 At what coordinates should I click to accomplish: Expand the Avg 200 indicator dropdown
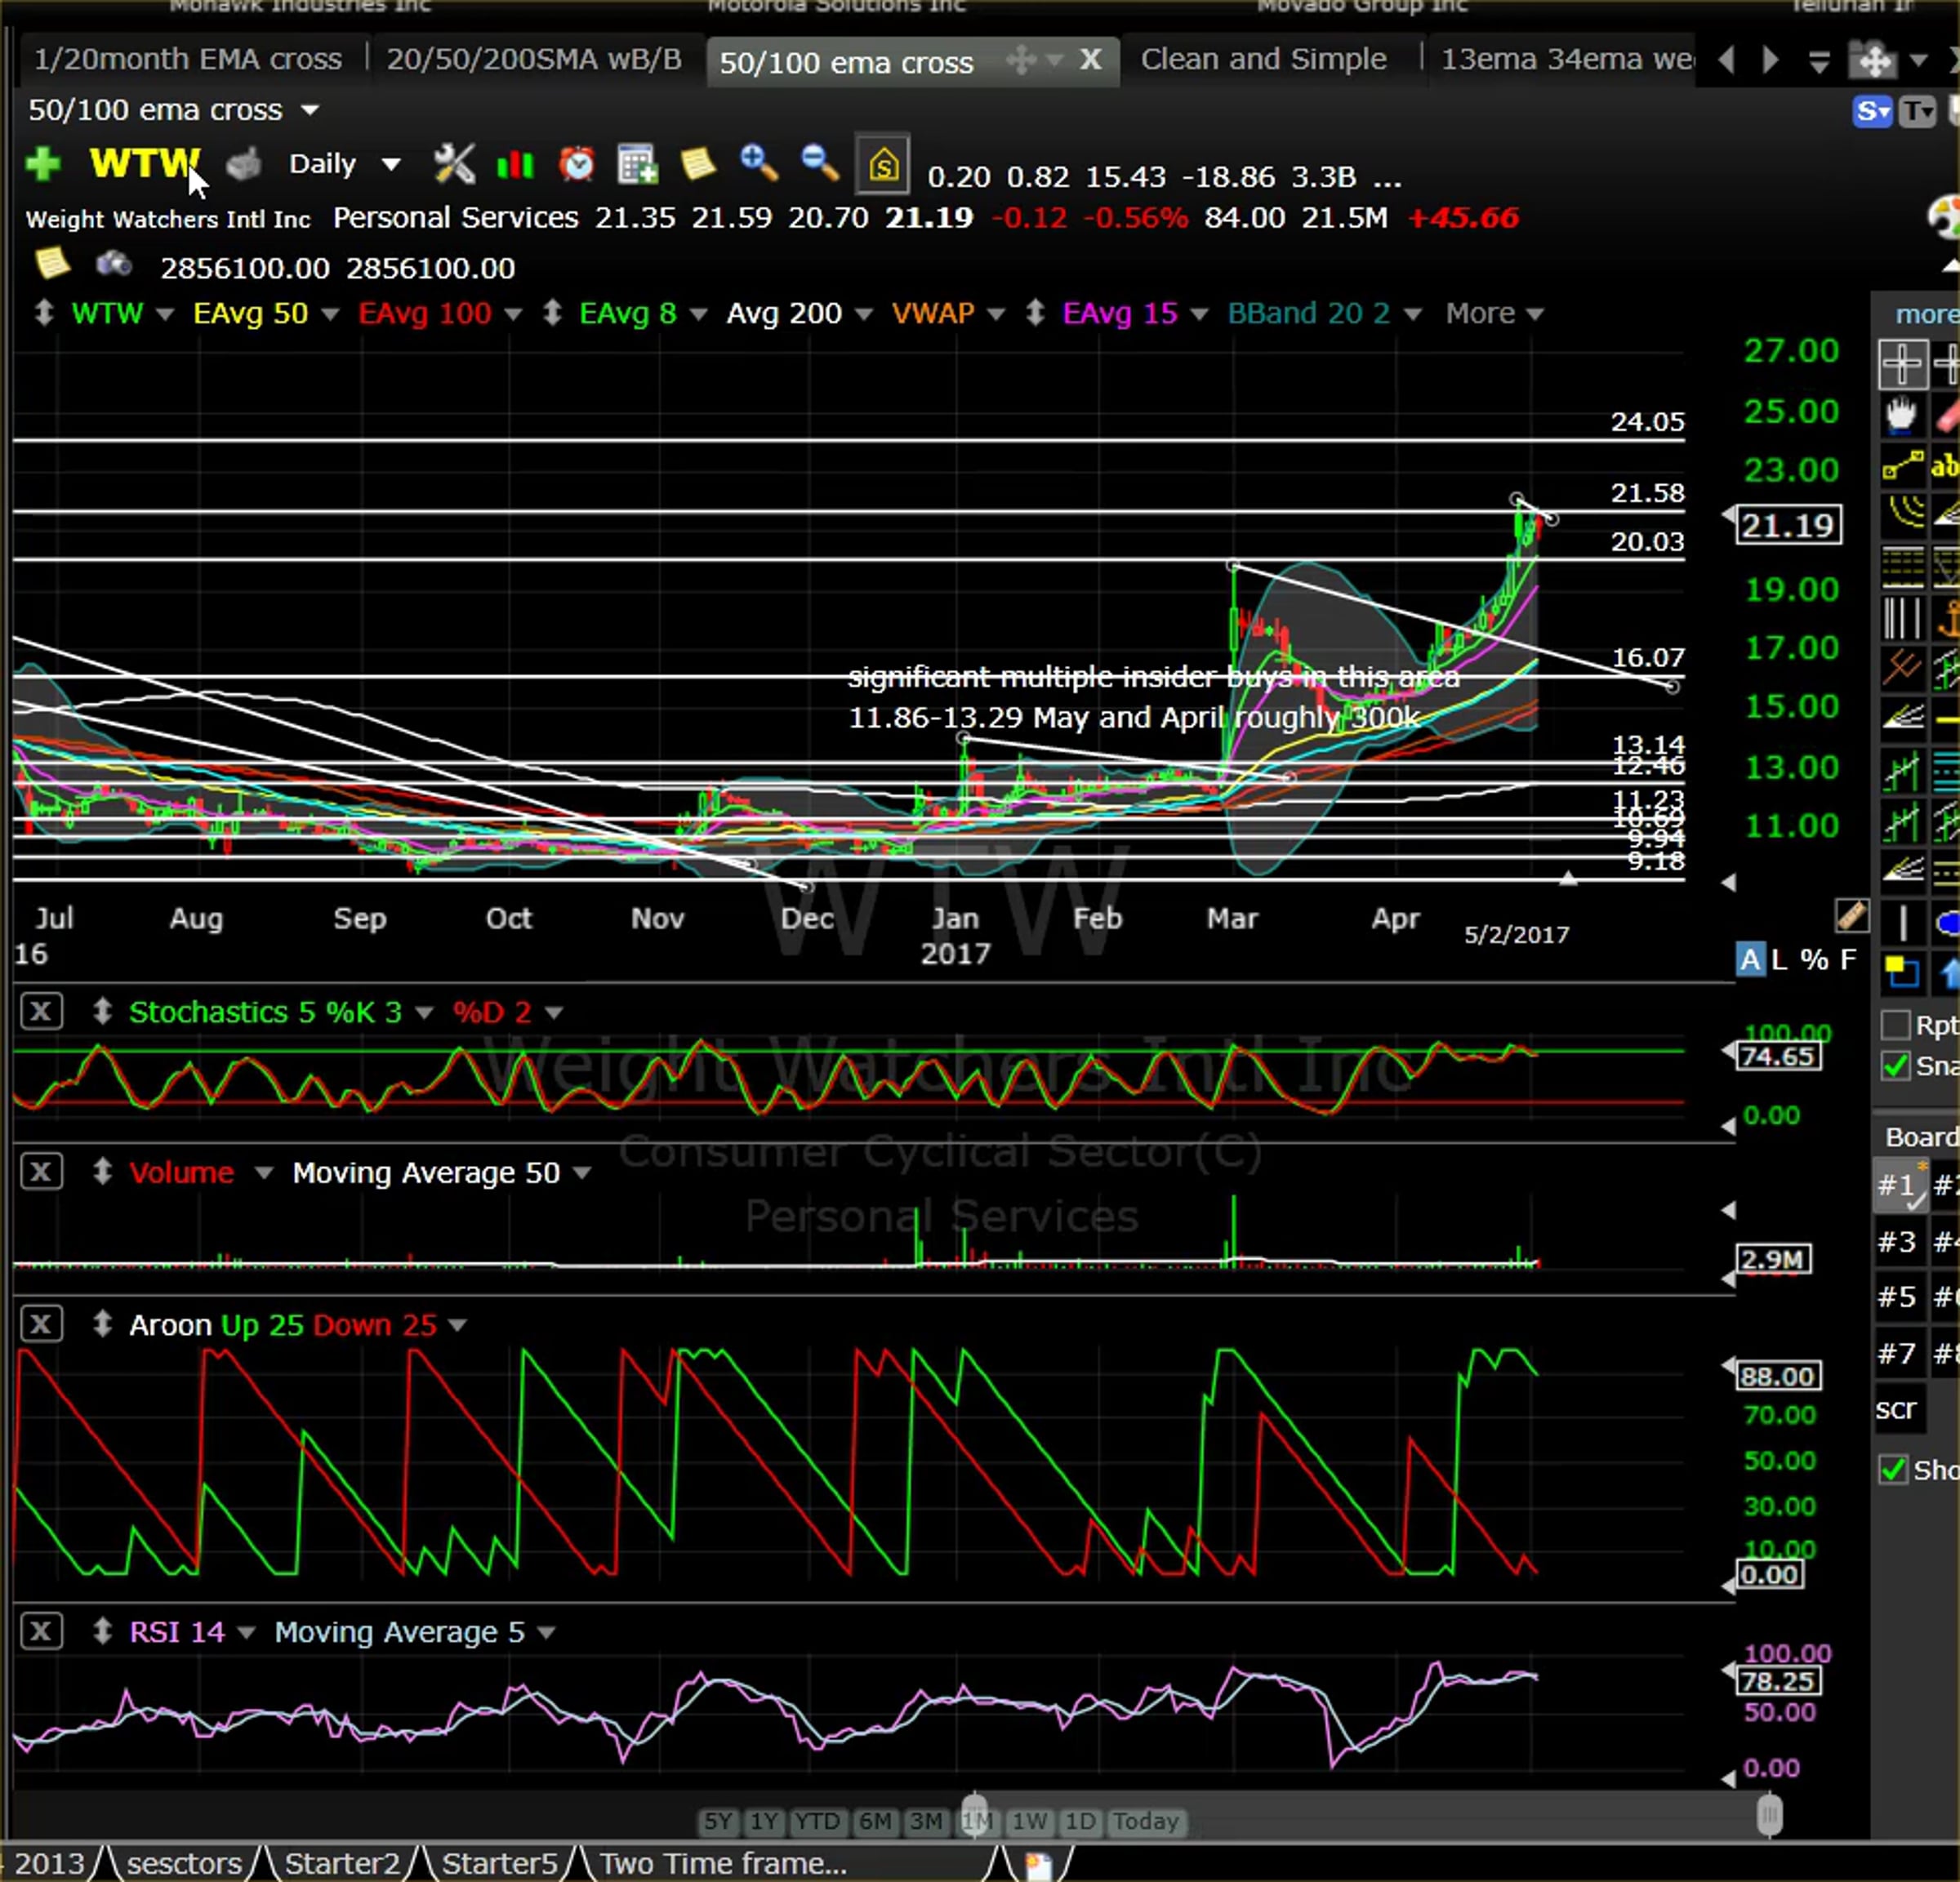click(x=864, y=314)
